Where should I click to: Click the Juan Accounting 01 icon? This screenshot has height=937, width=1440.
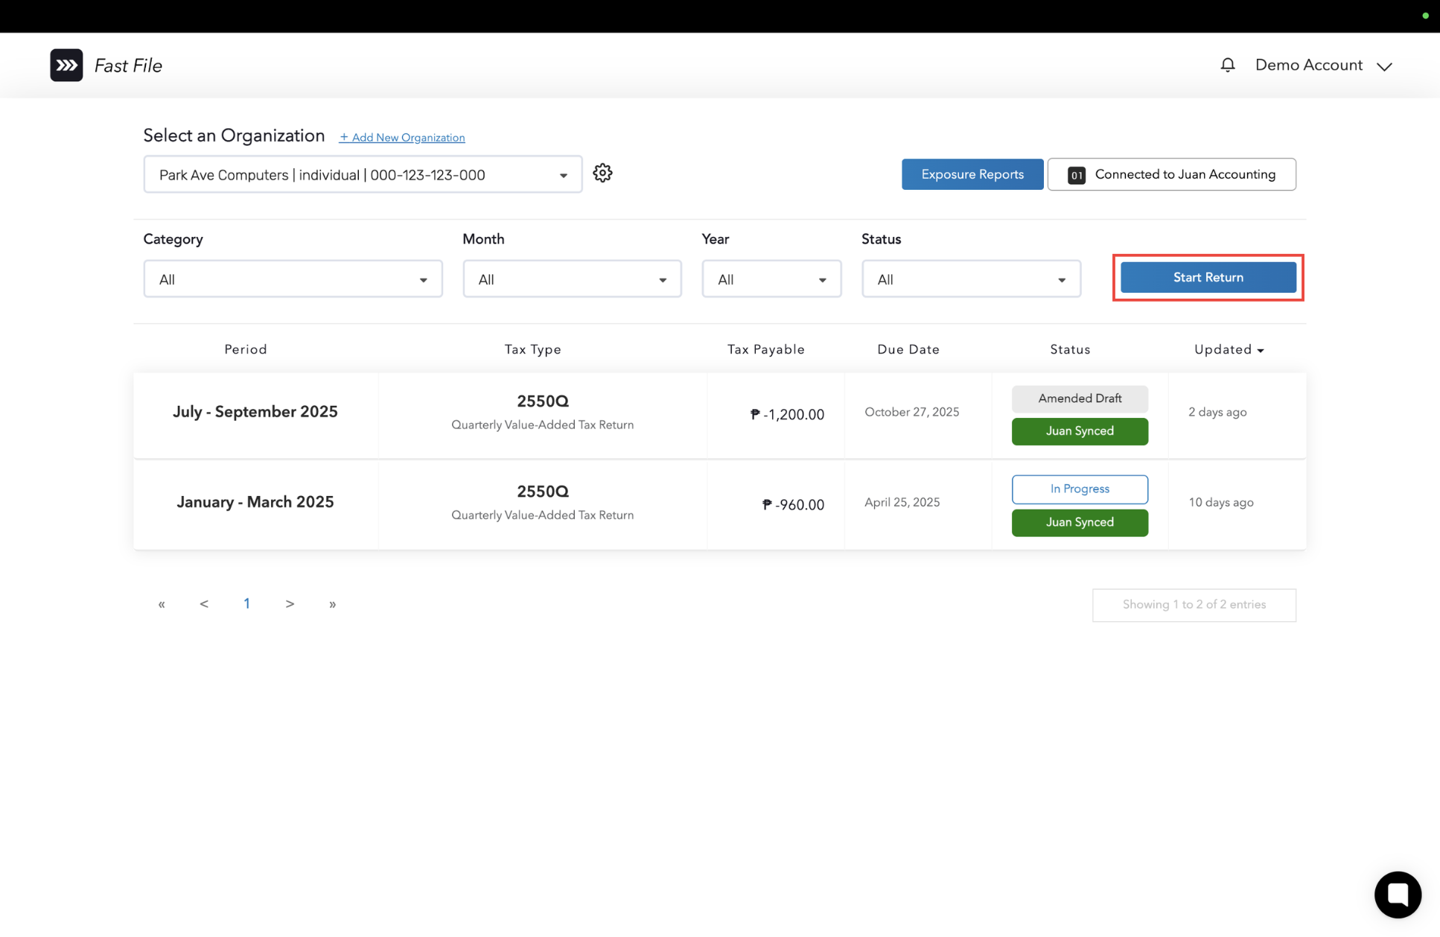[1076, 175]
